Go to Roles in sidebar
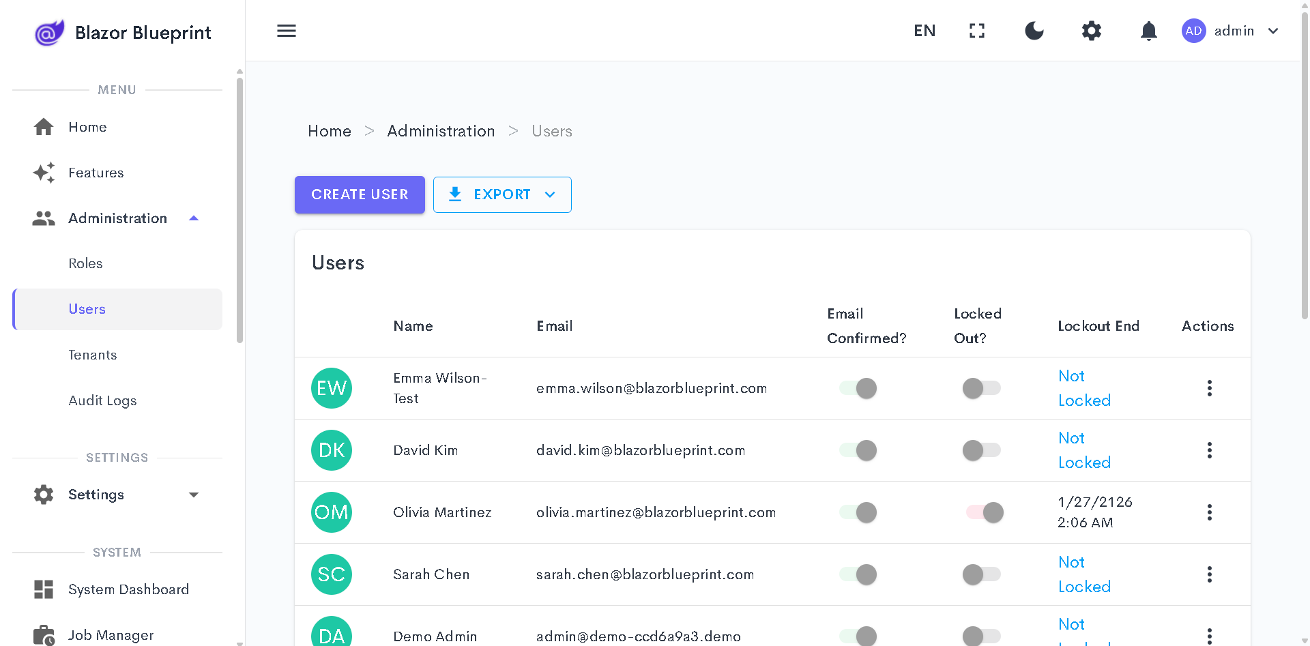Screen dimensions: 1310x646 tap(85, 263)
